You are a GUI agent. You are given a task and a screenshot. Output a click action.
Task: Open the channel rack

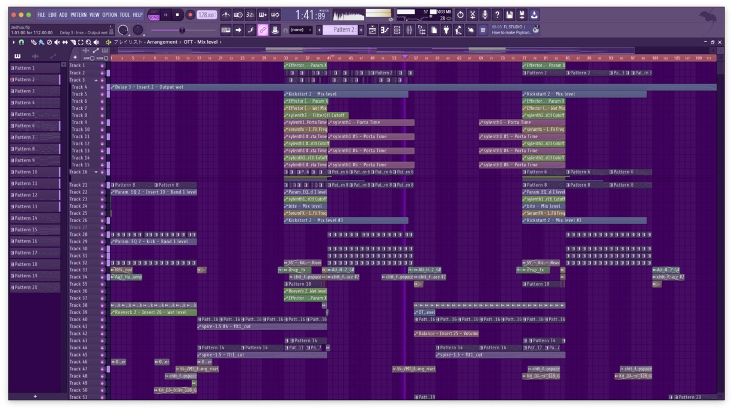(397, 29)
